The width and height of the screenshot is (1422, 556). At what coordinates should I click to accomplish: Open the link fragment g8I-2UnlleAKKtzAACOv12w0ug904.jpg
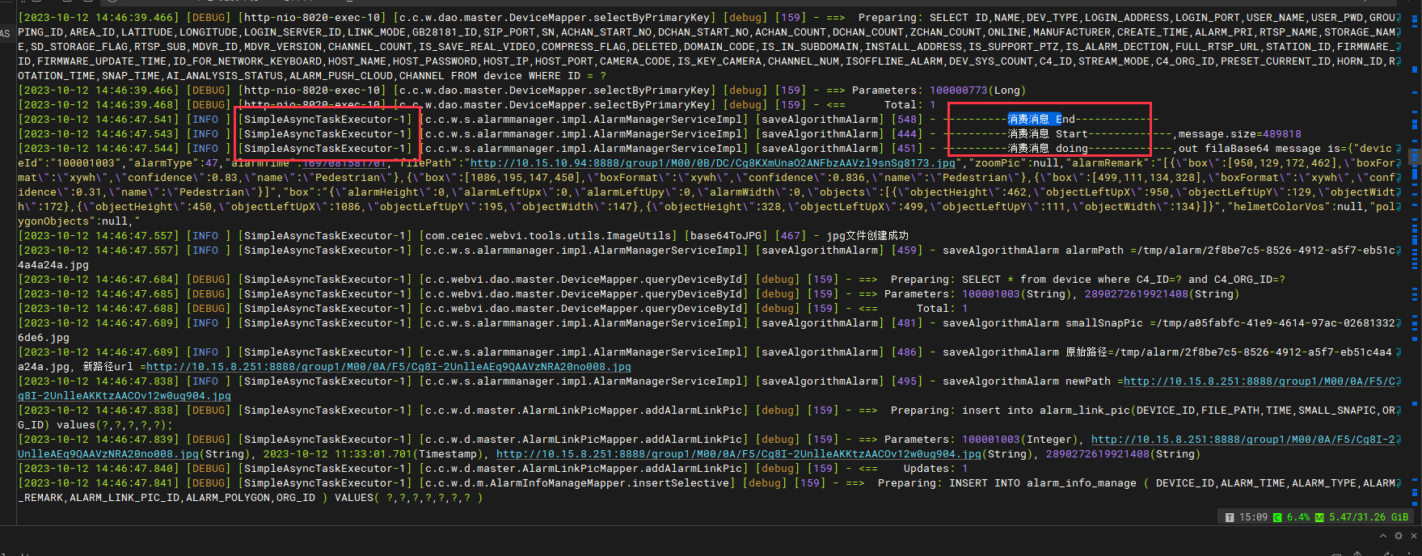(124, 396)
